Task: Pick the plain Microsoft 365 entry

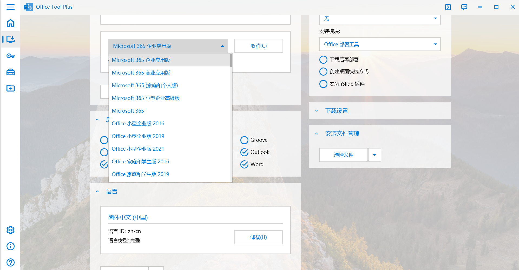Action: coord(170,111)
